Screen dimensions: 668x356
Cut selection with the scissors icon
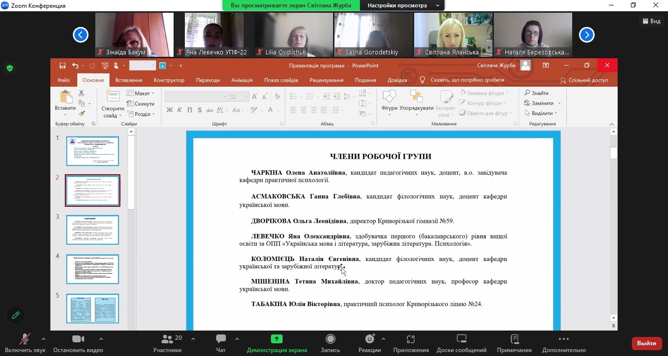click(x=82, y=93)
